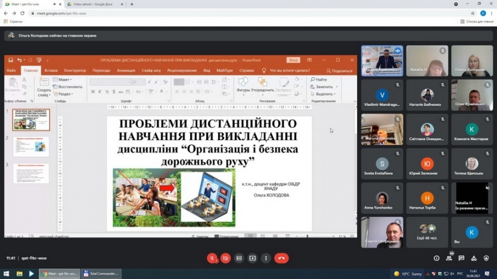497x279 pixels.
Task: Turn on camera in Meet
Action: [226, 258]
